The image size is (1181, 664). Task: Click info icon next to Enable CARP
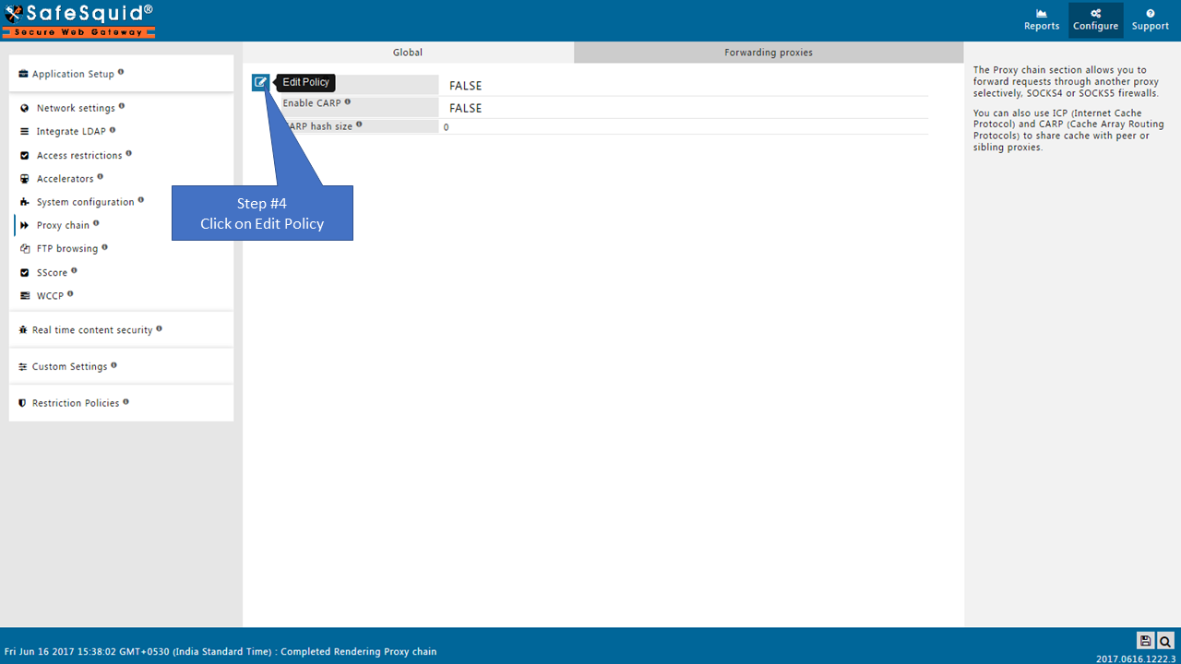click(348, 101)
